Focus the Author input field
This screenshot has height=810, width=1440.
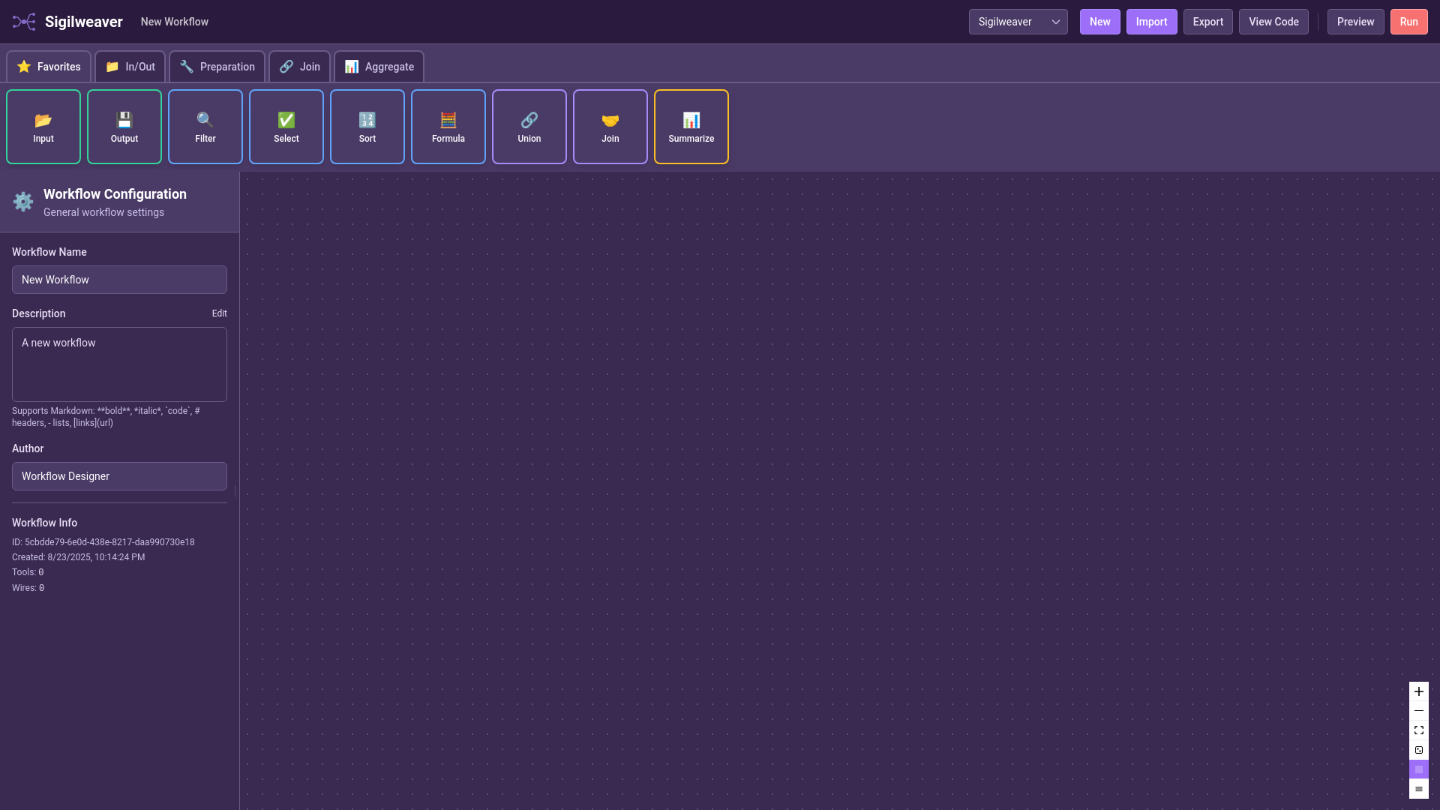(x=119, y=476)
